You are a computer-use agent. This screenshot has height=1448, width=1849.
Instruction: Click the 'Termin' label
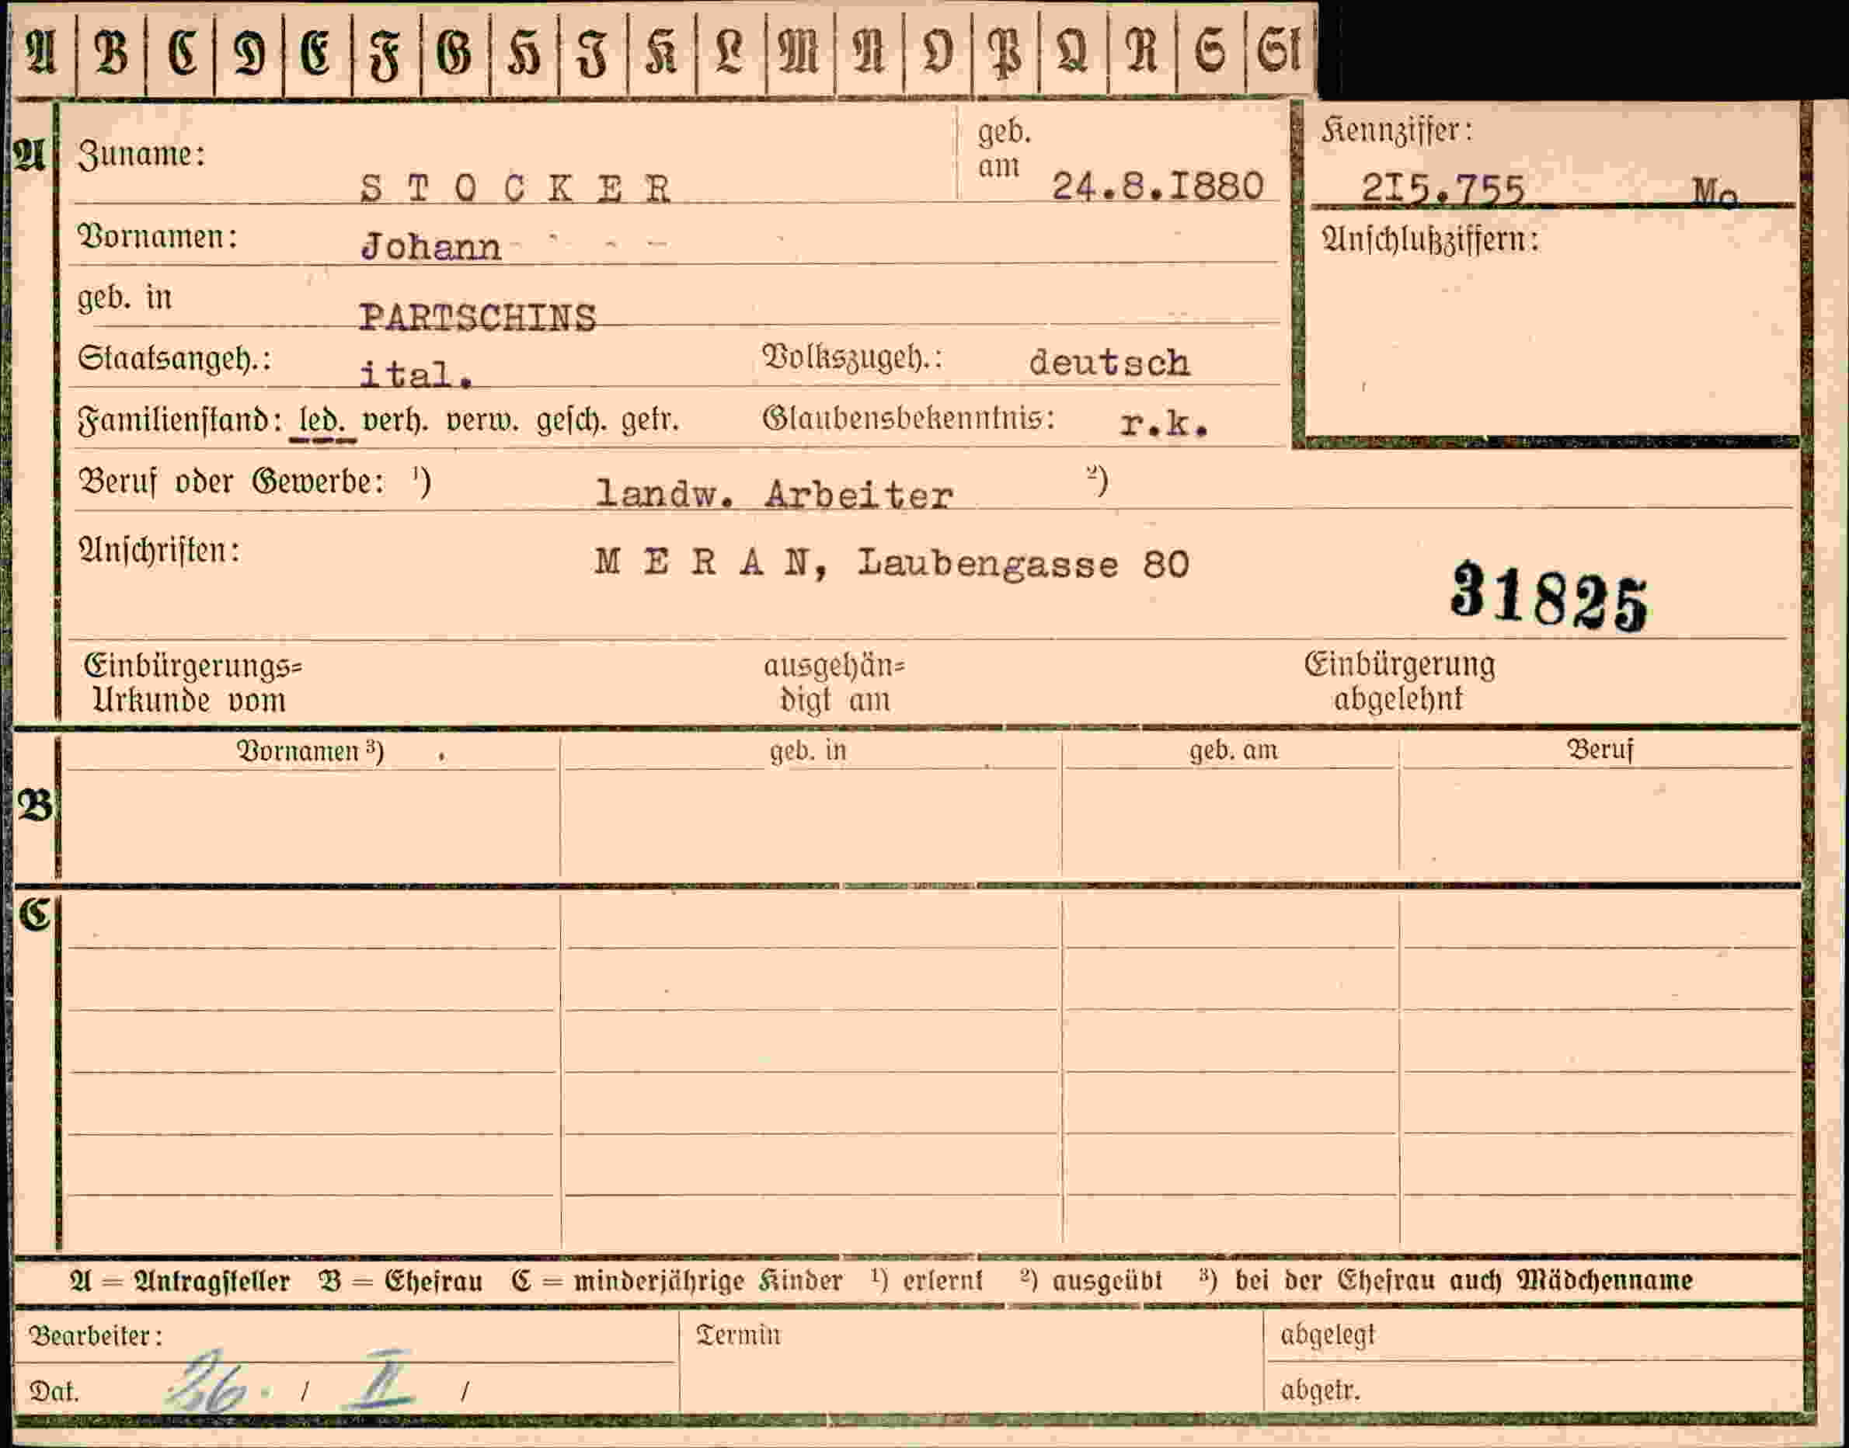pos(737,1335)
